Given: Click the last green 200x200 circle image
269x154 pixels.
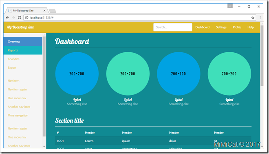Looking at the screenshot, I should [x=229, y=74].
